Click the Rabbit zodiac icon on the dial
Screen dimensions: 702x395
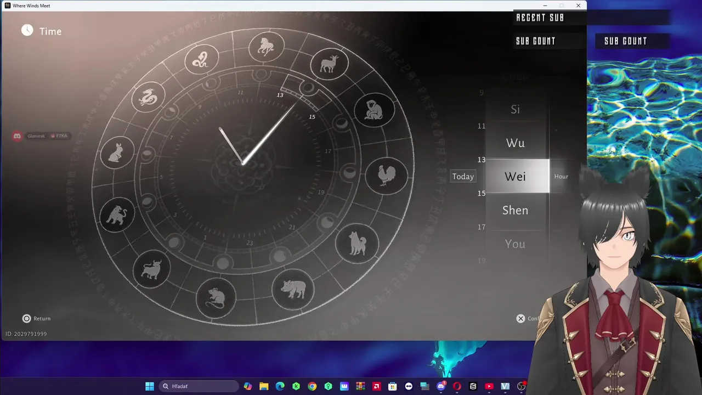[x=117, y=153]
